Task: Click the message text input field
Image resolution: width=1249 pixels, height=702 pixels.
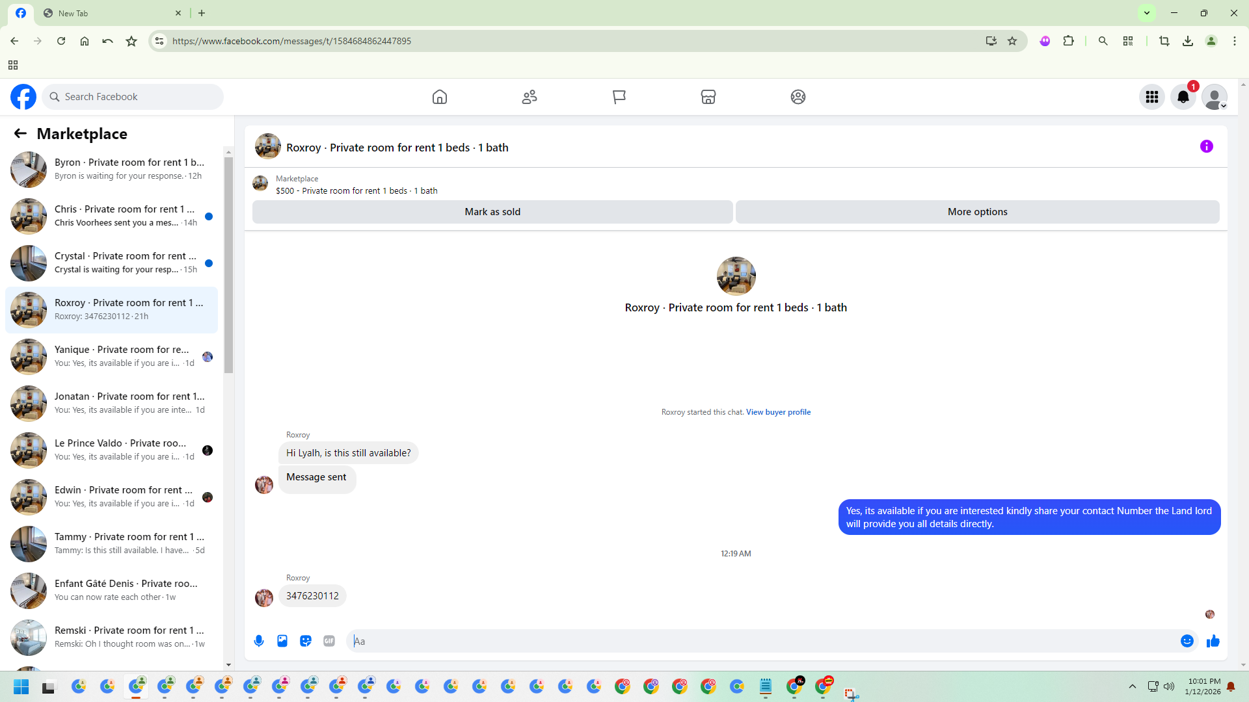Action: (x=761, y=642)
